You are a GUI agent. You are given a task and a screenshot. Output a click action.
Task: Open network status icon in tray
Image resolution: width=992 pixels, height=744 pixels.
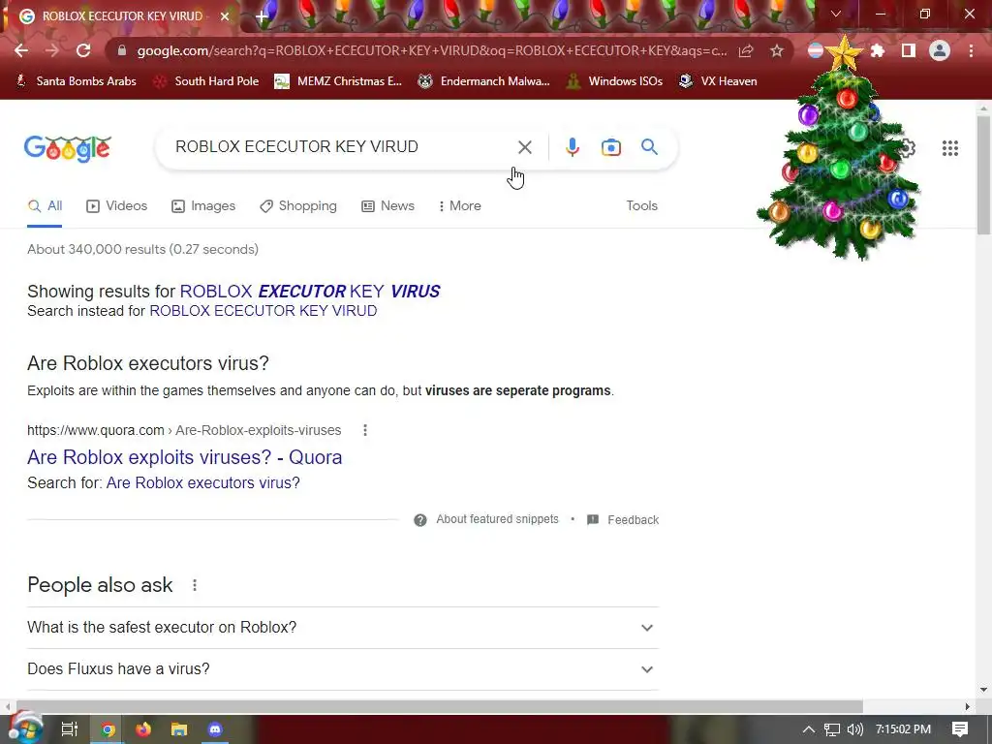pyautogui.click(x=831, y=729)
